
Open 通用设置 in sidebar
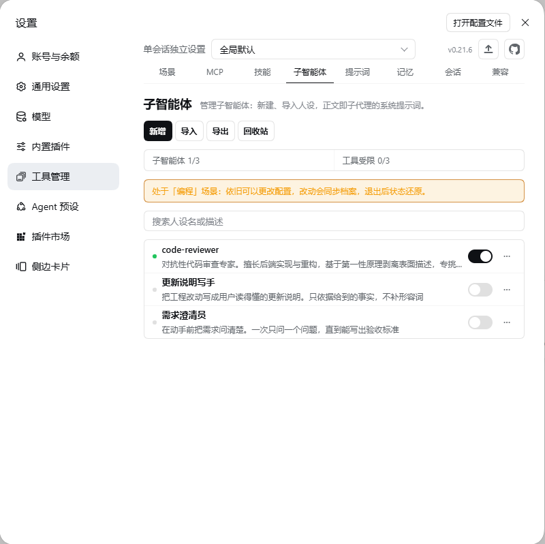click(x=63, y=87)
